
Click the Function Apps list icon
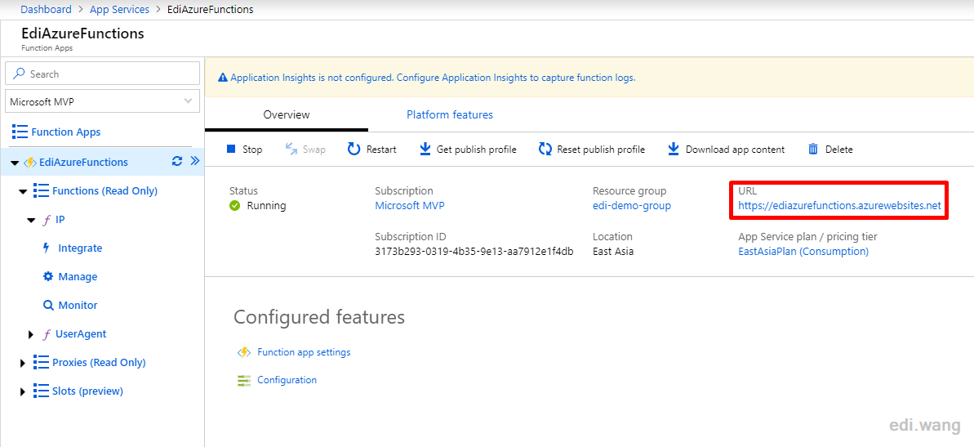point(20,132)
